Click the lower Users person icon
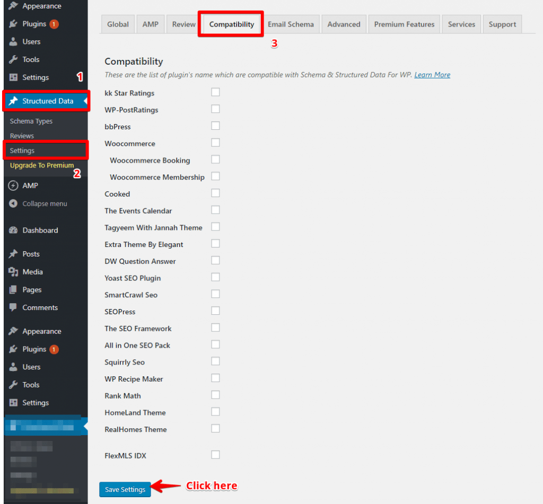The height and width of the screenshot is (504, 543). tap(13, 367)
